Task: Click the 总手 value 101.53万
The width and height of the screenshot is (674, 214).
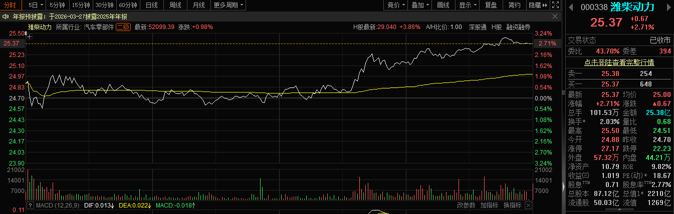Action: (605, 112)
